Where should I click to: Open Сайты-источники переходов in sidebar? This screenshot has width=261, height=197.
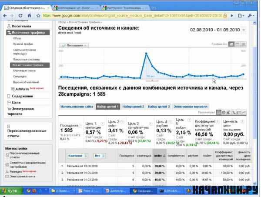point(24,52)
